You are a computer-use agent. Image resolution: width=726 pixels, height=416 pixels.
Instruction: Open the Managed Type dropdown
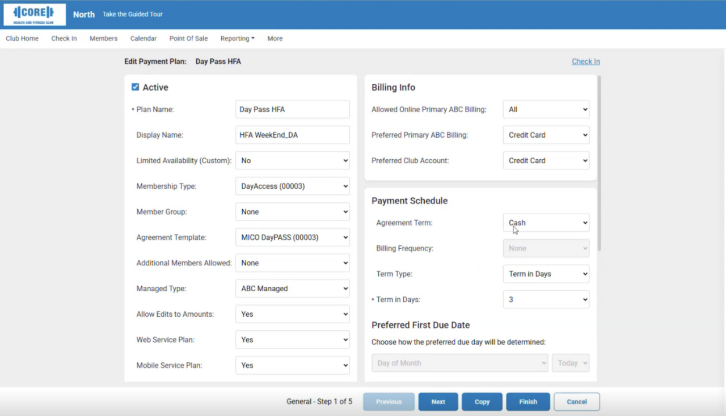pos(292,288)
